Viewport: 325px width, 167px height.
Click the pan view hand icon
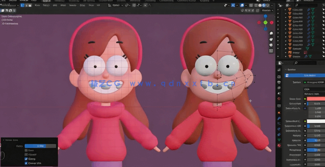point(271,39)
